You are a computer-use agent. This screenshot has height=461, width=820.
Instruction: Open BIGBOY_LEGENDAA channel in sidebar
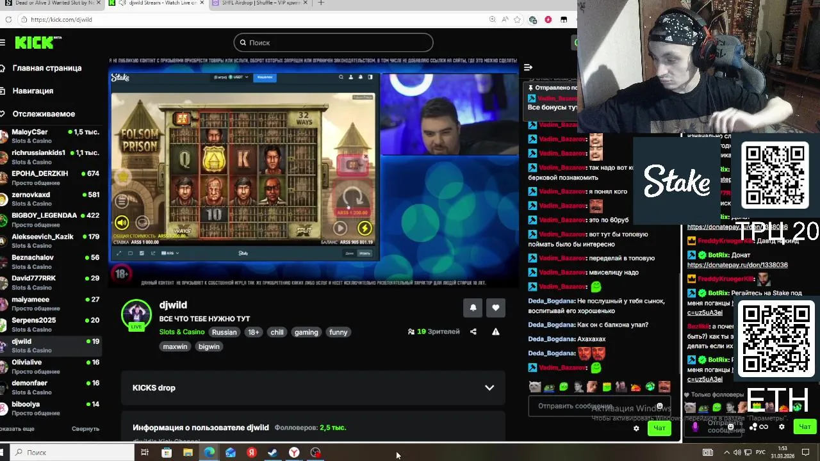(50, 220)
